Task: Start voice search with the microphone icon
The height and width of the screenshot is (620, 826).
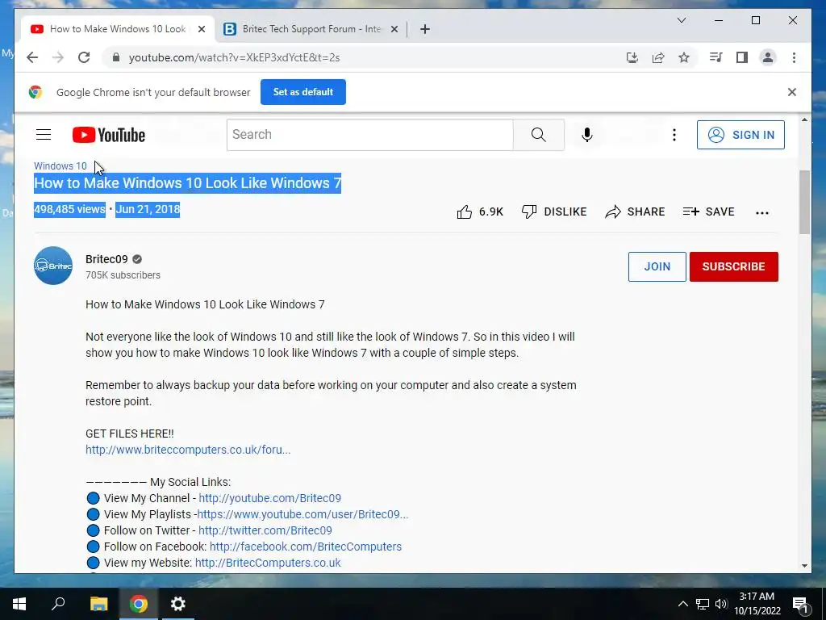Action: tap(587, 135)
